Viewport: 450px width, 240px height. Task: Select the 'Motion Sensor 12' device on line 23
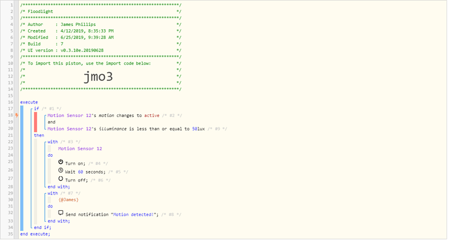(80, 149)
